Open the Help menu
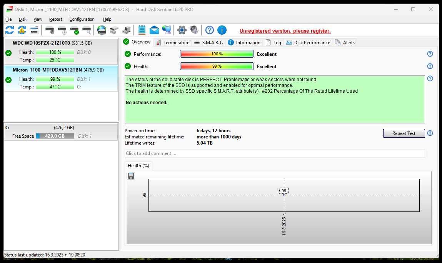Screen dimensions: 442x263 pos(107,19)
